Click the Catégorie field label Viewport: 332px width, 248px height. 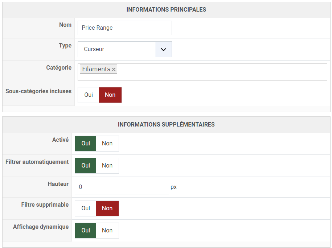[x=59, y=68]
